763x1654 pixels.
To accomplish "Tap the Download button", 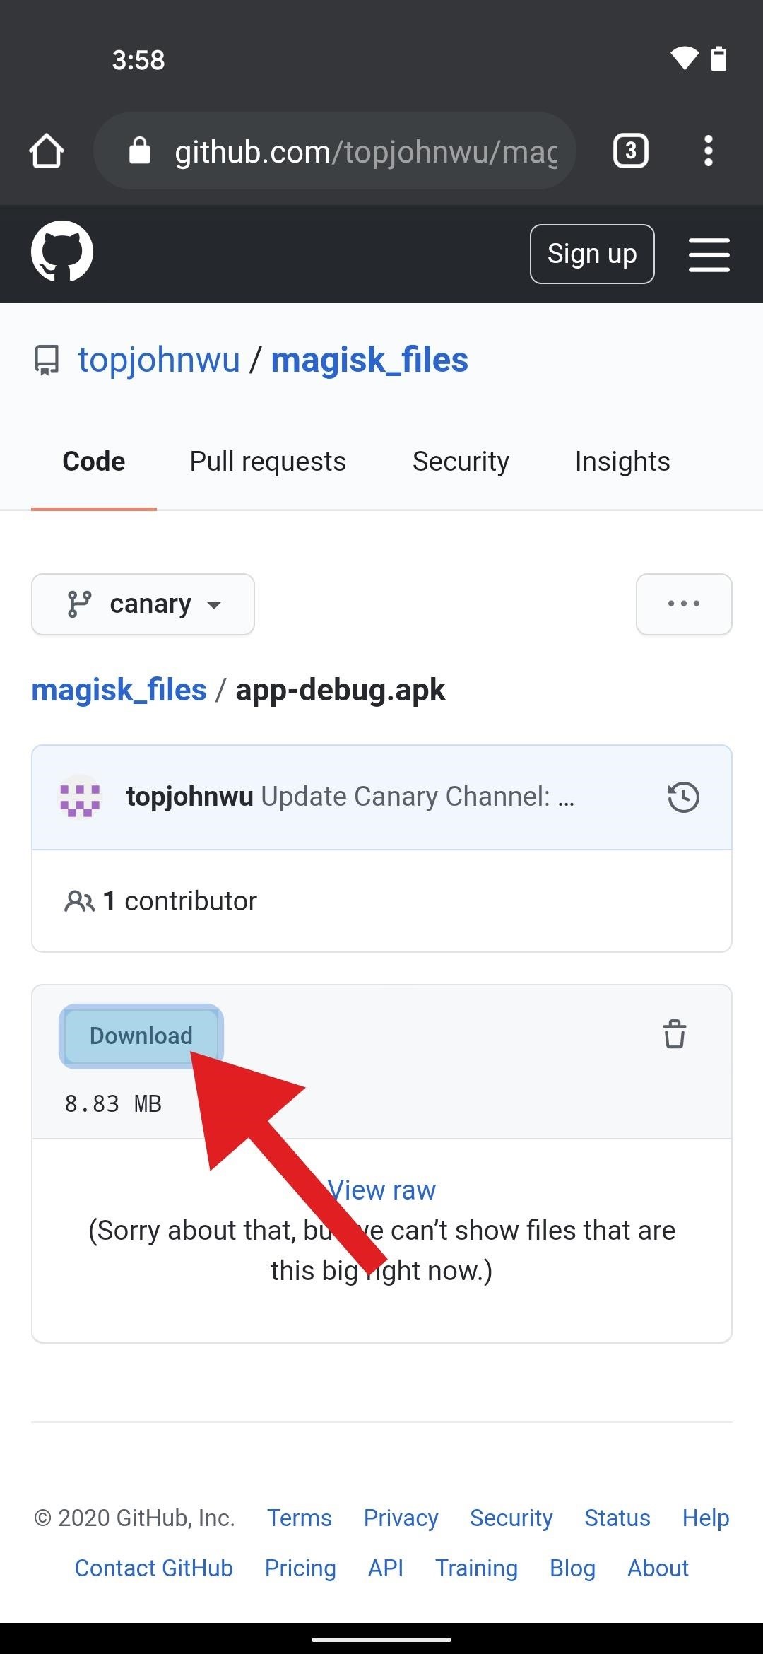I will click(x=141, y=1036).
